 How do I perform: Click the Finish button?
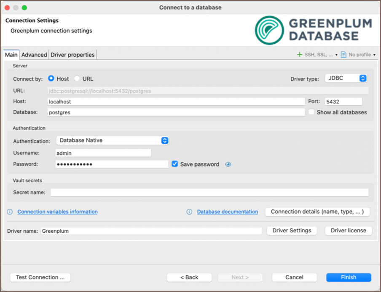pyautogui.click(x=349, y=277)
